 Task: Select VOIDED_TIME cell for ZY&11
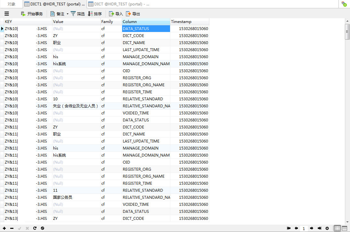pos(146,204)
